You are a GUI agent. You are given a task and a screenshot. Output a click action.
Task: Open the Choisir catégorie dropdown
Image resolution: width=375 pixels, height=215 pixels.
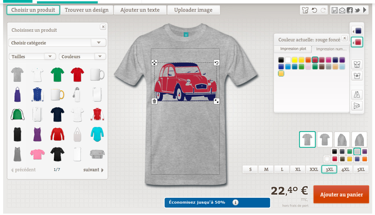tap(57, 43)
